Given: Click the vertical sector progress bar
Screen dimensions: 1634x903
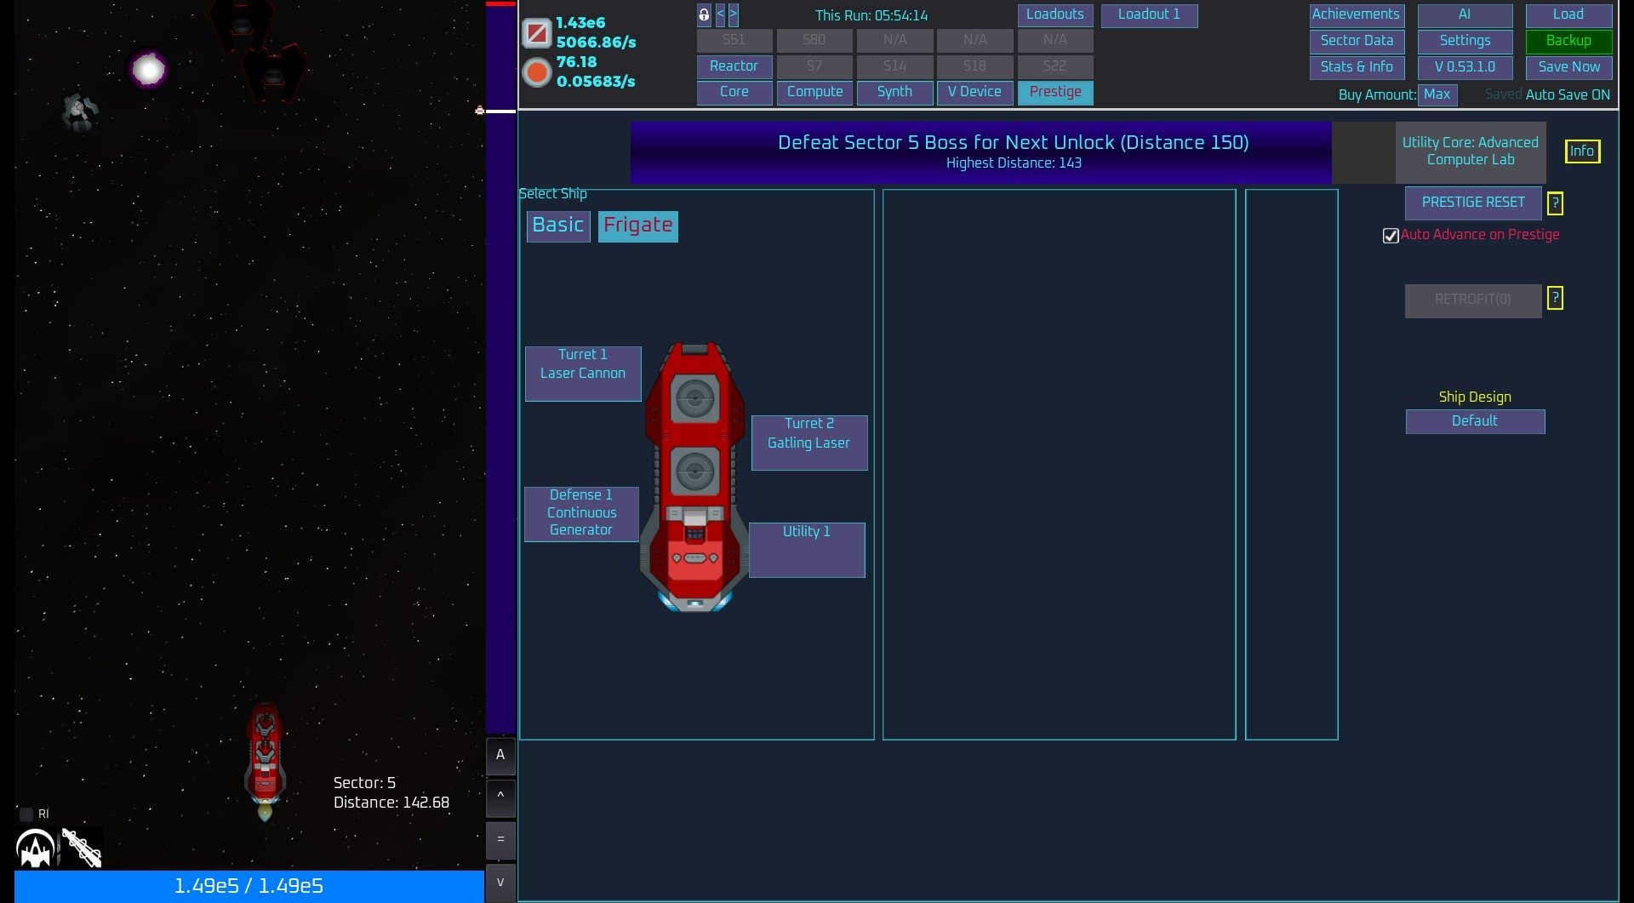Looking at the screenshot, I should tap(500, 366).
